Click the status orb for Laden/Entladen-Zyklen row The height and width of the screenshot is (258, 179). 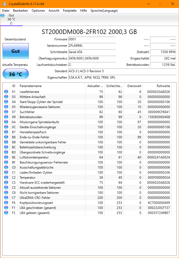[x=6, y=173]
